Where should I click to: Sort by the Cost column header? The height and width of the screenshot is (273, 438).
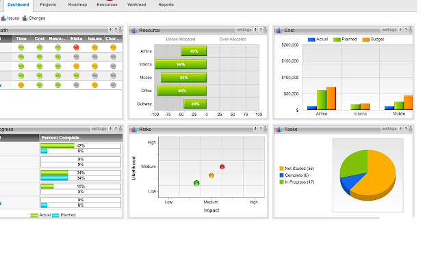tap(40, 39)
